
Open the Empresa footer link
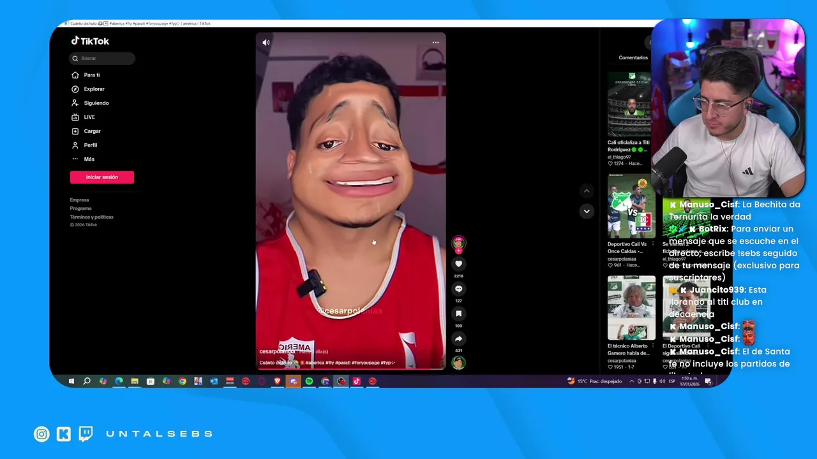(80, 200)
